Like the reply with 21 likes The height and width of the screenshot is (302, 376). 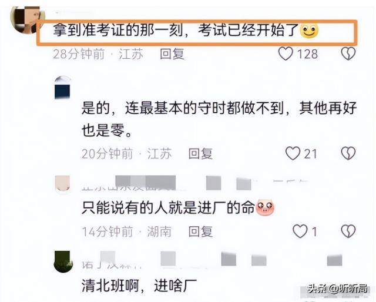(x=293, y=153)
